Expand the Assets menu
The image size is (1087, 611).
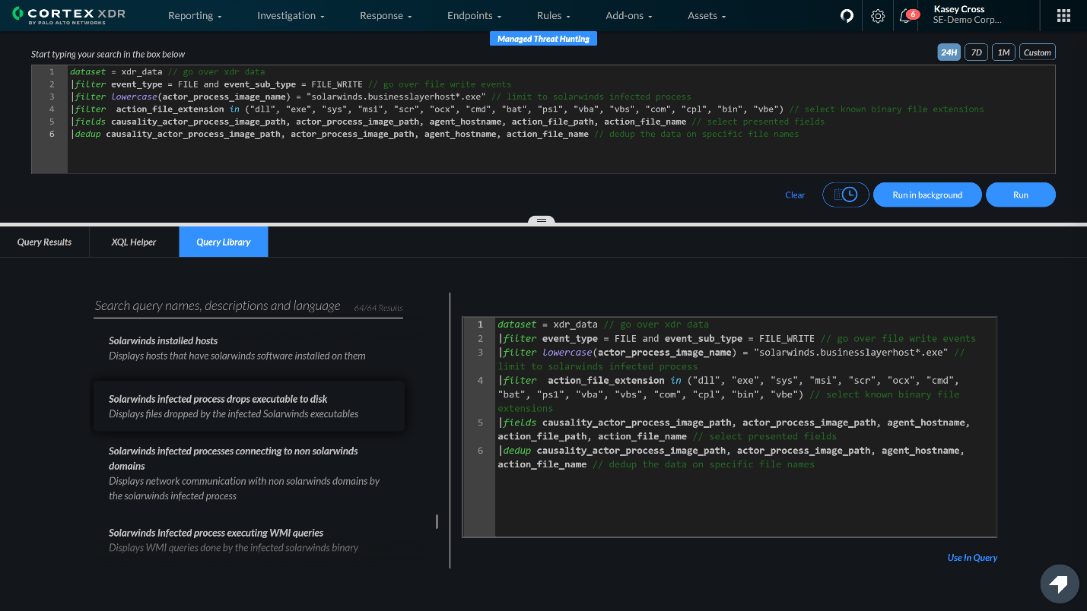707,16
